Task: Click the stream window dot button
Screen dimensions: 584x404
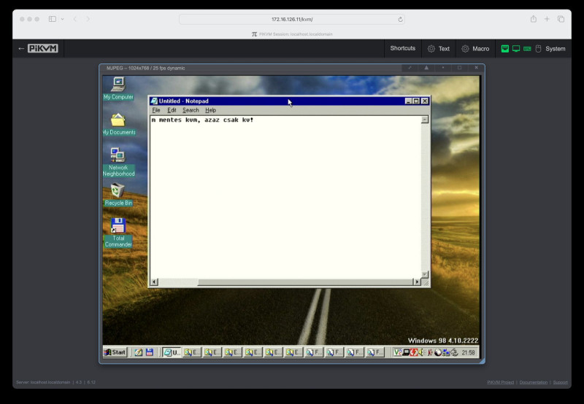Action: [443, 68]
